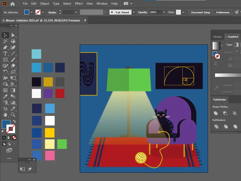Select the Column Graph tool
The image size is (241, 181).
pos(13,103)
